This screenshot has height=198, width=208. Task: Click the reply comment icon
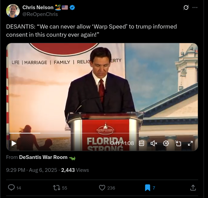coord(11,187)
